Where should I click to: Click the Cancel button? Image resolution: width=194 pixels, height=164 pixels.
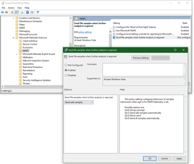(164, 159)
